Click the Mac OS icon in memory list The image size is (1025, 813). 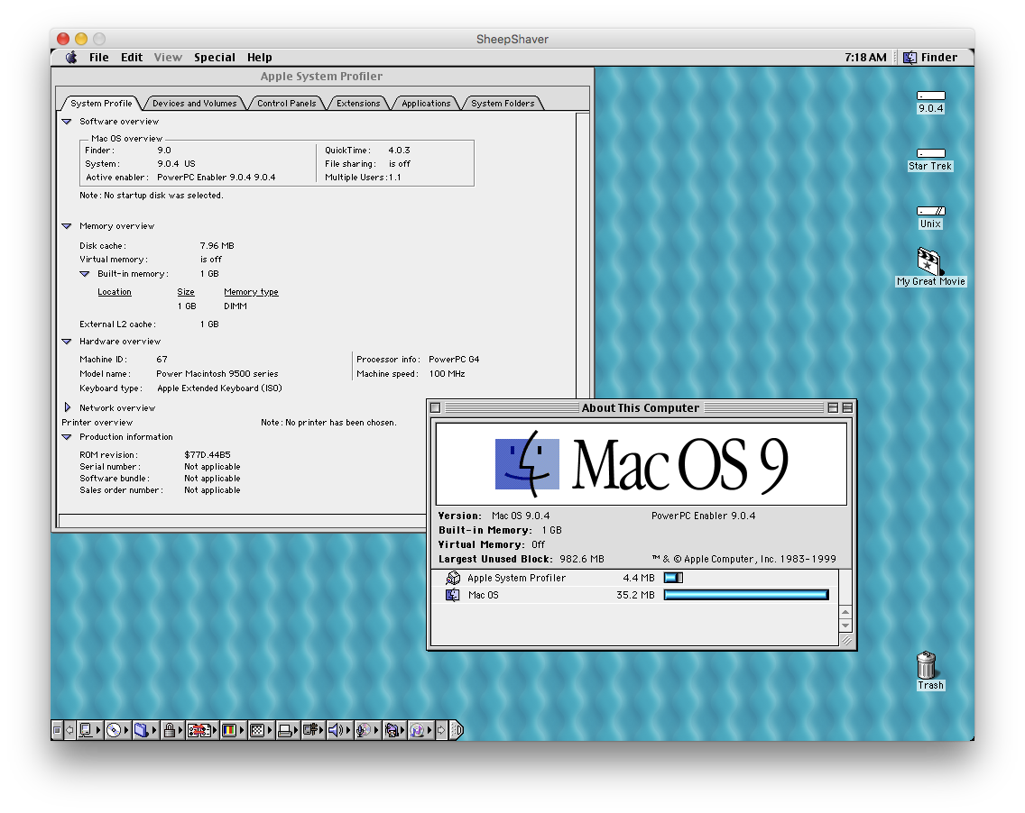point(452,595)
